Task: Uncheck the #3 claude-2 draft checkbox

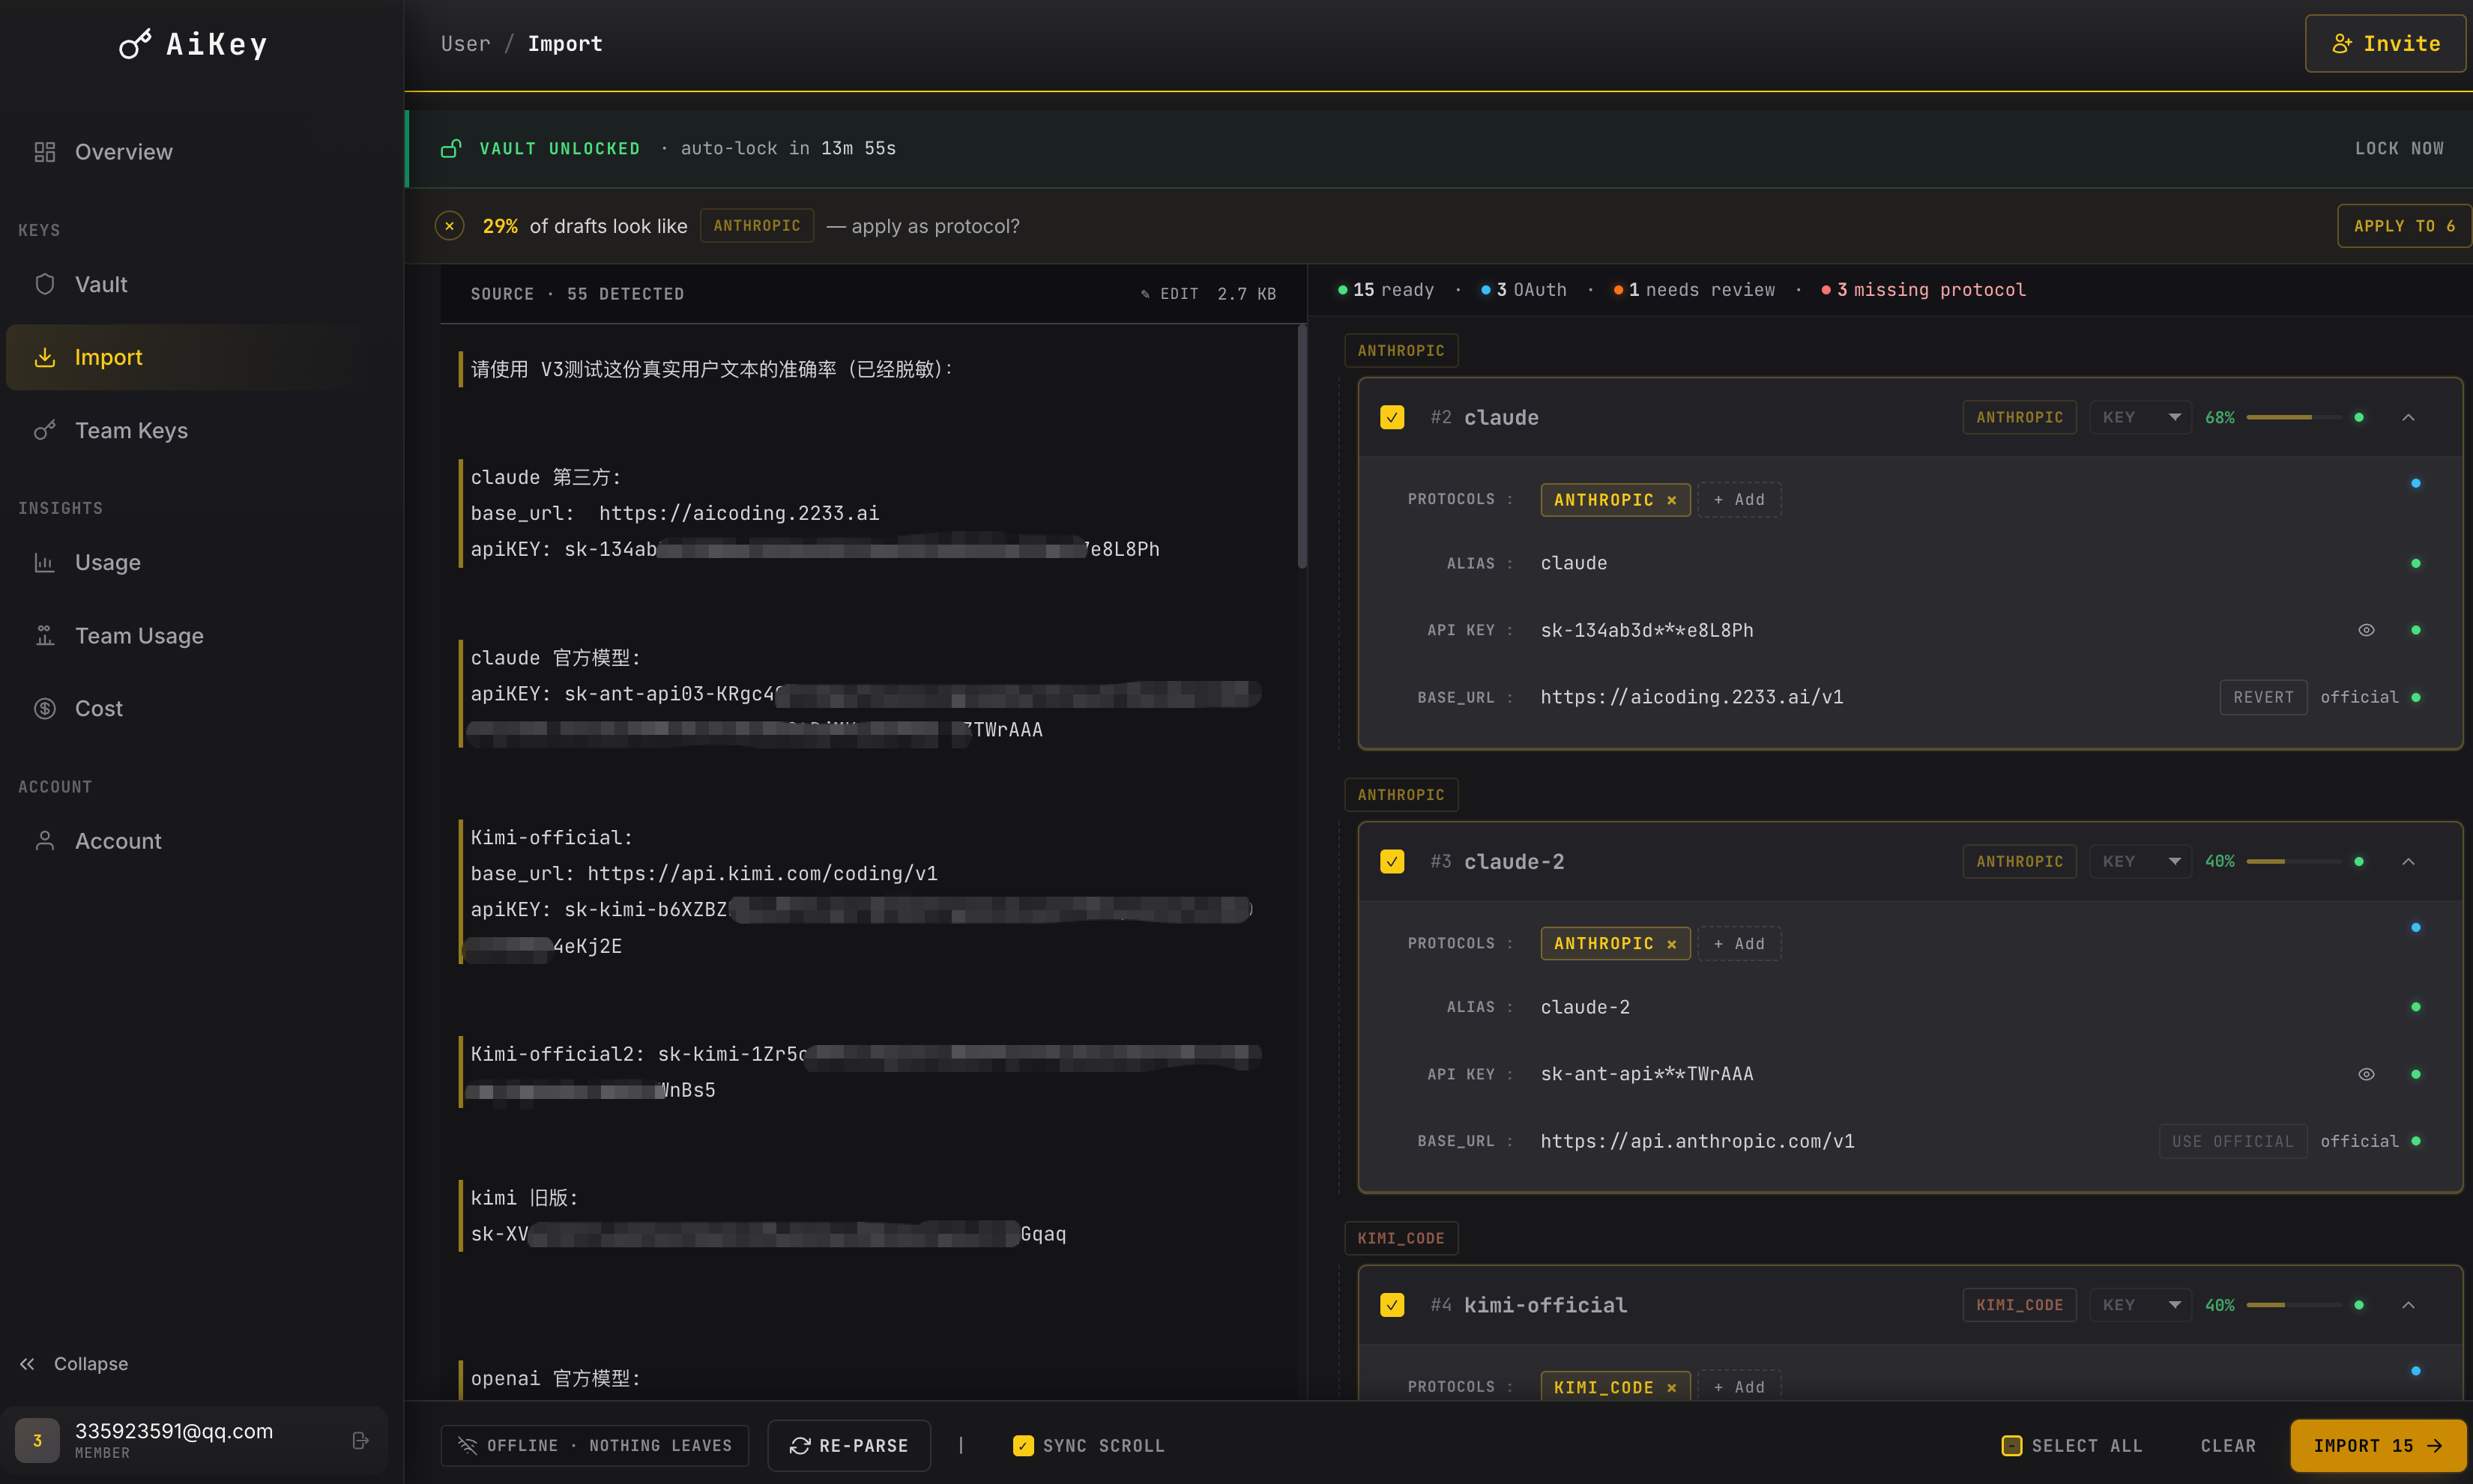Action: [x=1392, y=861]
